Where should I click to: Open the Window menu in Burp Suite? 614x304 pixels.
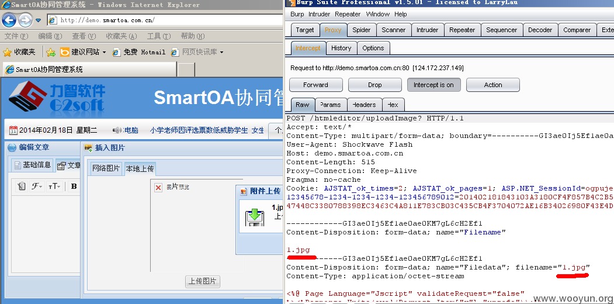coord(378,14)
